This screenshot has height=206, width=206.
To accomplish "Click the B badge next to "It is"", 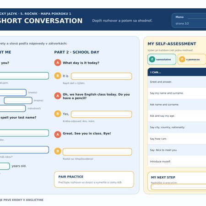I will (58, 76).
